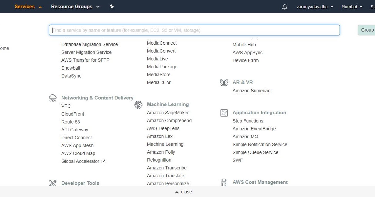This screenshot has width=375, height=197.
Task: Collapse the Services dropdown menu
Action: pyautogui.click(x=28, y=7)
